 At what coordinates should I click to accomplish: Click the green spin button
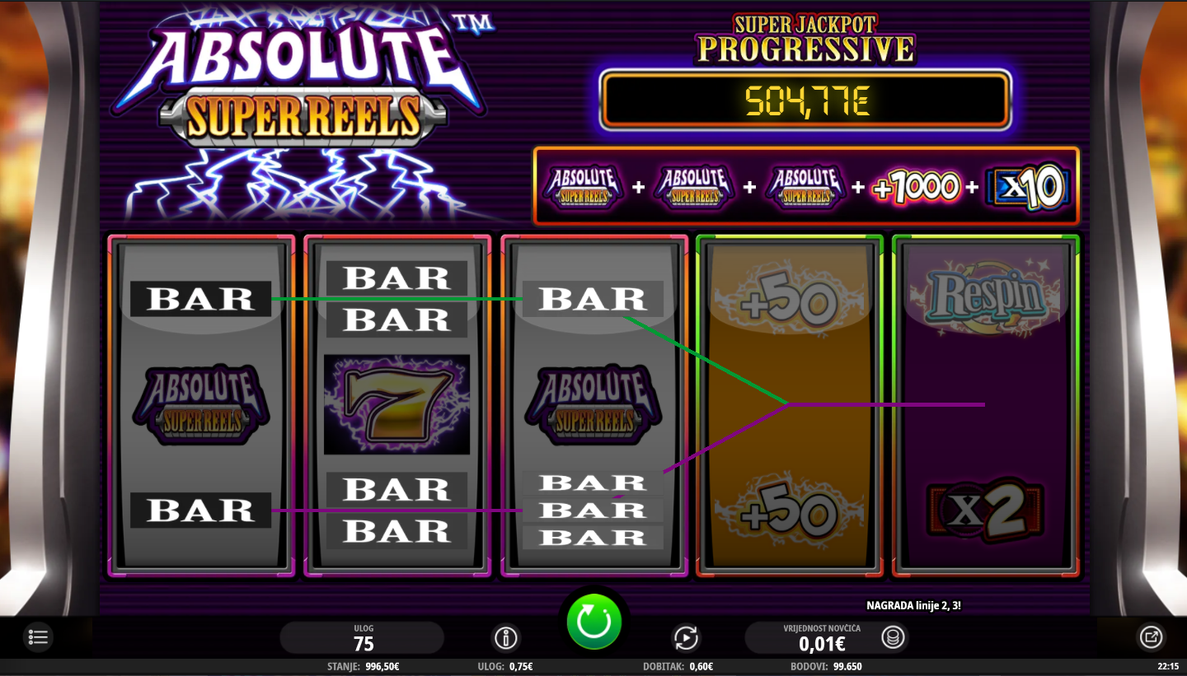593,622
